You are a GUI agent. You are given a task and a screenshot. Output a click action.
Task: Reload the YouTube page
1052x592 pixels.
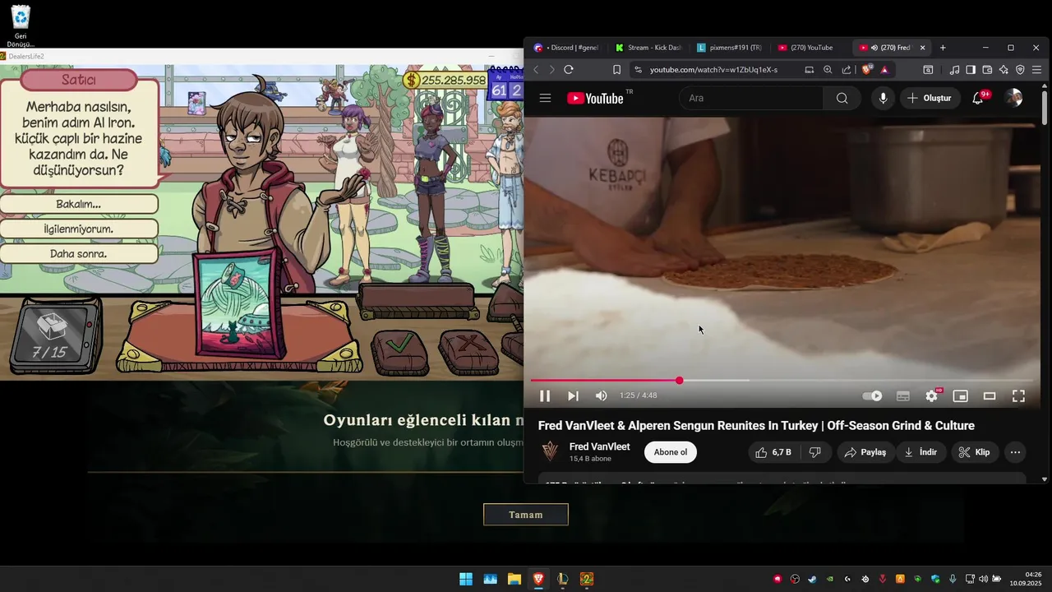click(568, 70)
